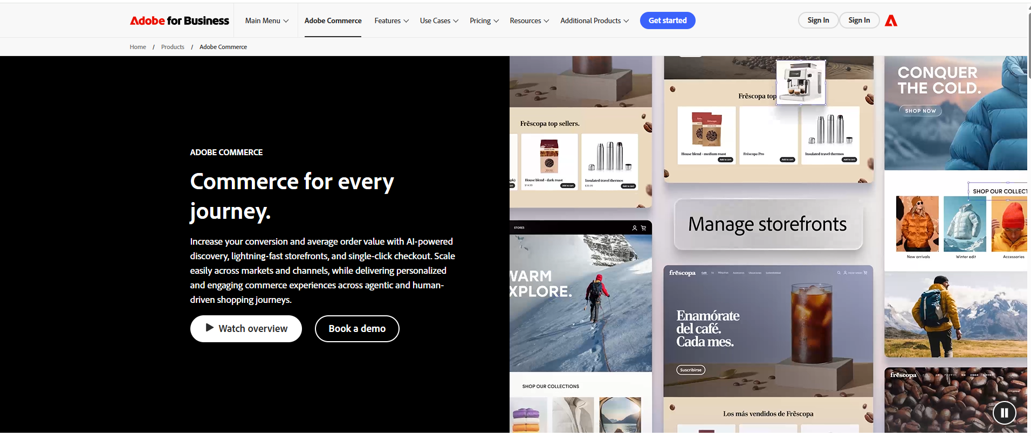Go to Home breadcrumb link
Screen dimensions: 1031x436
tap(138, 47)
